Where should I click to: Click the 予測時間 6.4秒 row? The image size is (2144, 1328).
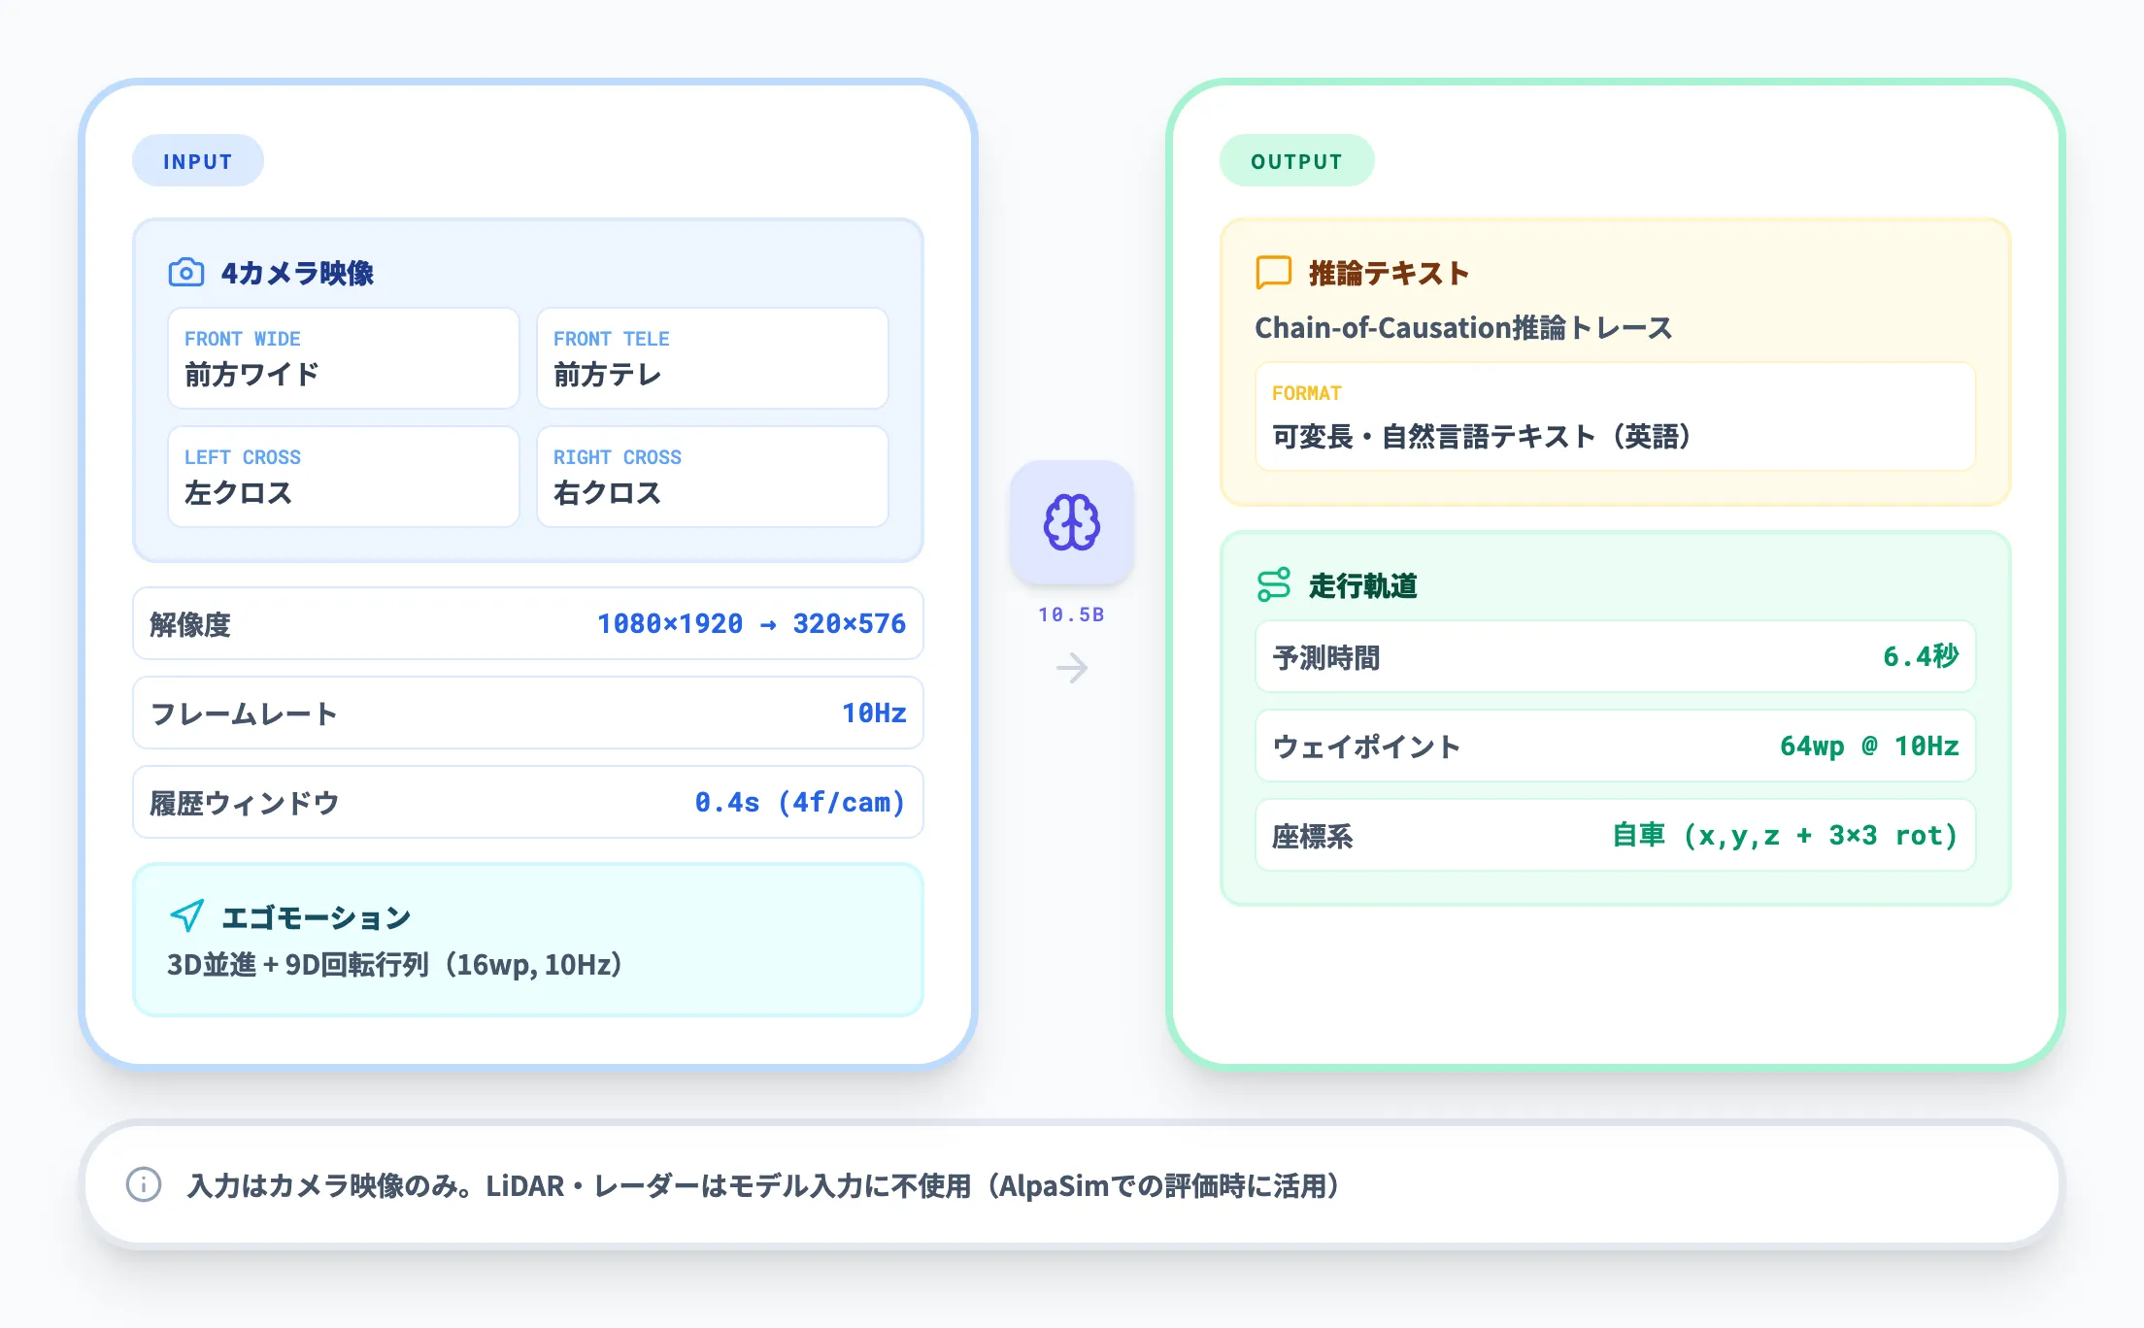pyautogui.click(x=1614, y=657)
